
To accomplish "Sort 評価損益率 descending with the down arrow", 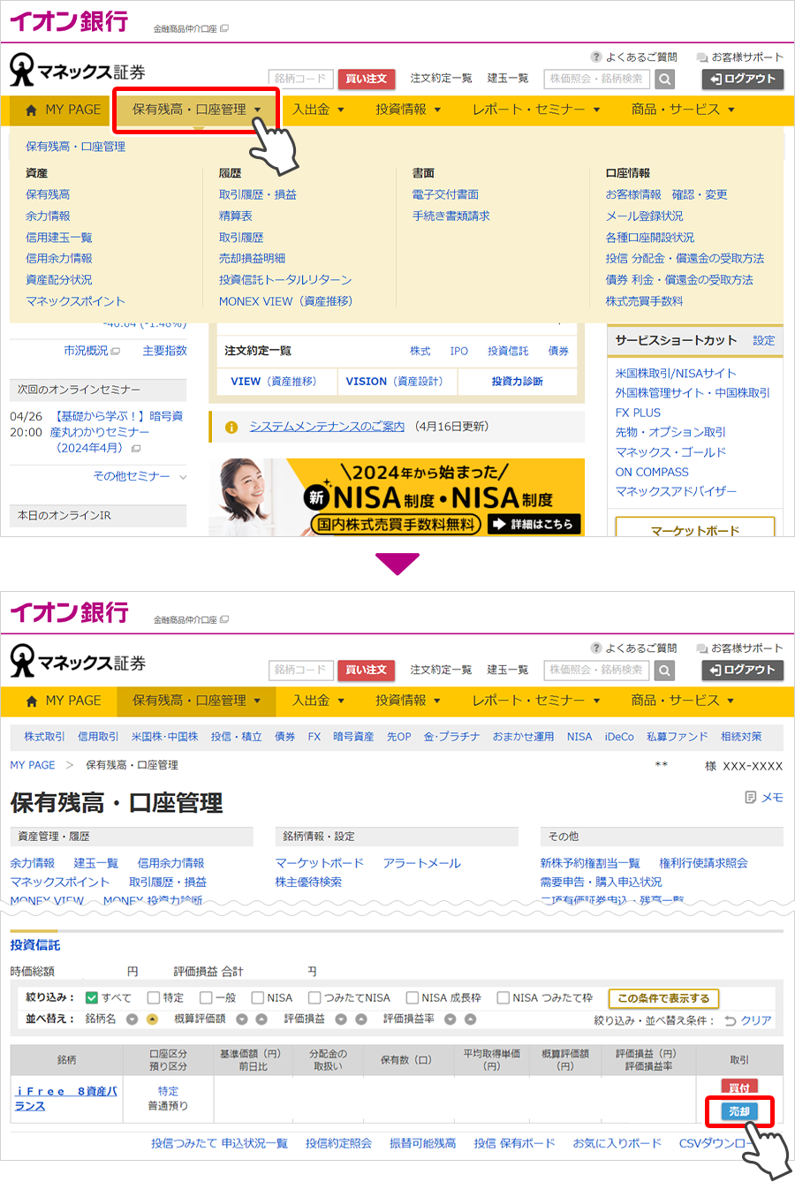I will [x=450, y=1019].
